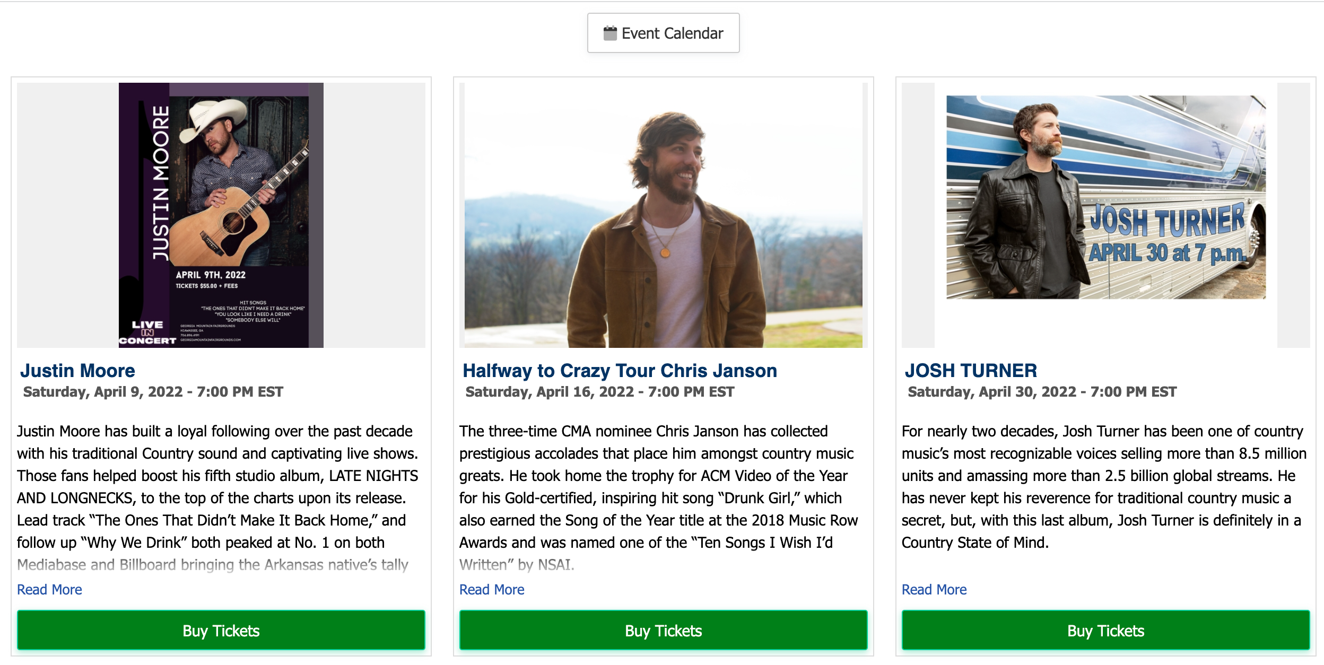Image resolution: width=1324 pixels, height=665 pixels.
Task: Open the JOSH TURNER event title
Action: tap(971, 371)
